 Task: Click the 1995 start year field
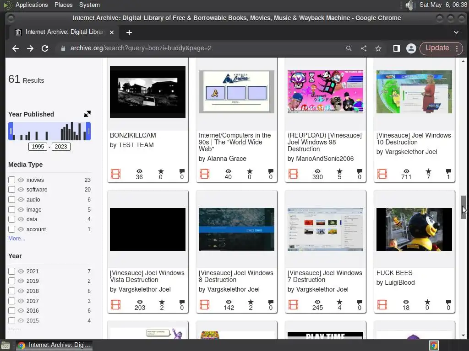(x=38, y=147)
